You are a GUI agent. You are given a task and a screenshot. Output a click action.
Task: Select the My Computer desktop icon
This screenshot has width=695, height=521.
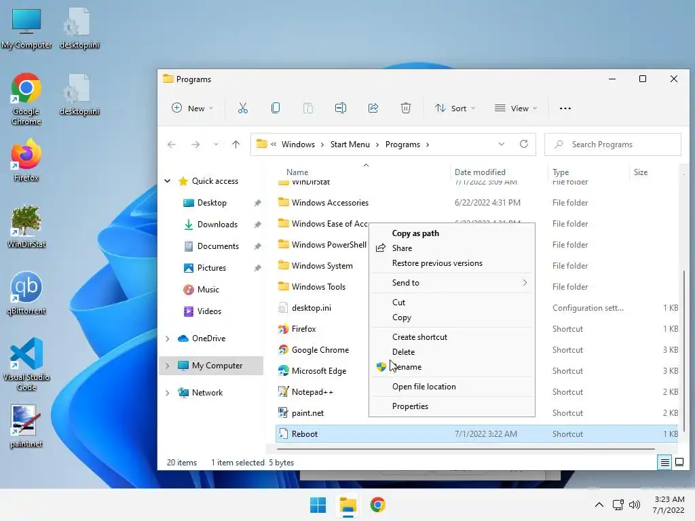click(26, 28)
